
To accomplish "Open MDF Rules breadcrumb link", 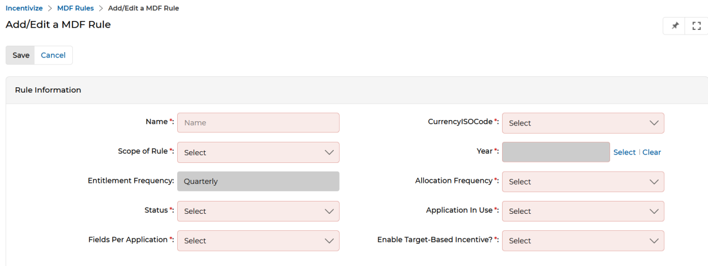I will 75,8.
